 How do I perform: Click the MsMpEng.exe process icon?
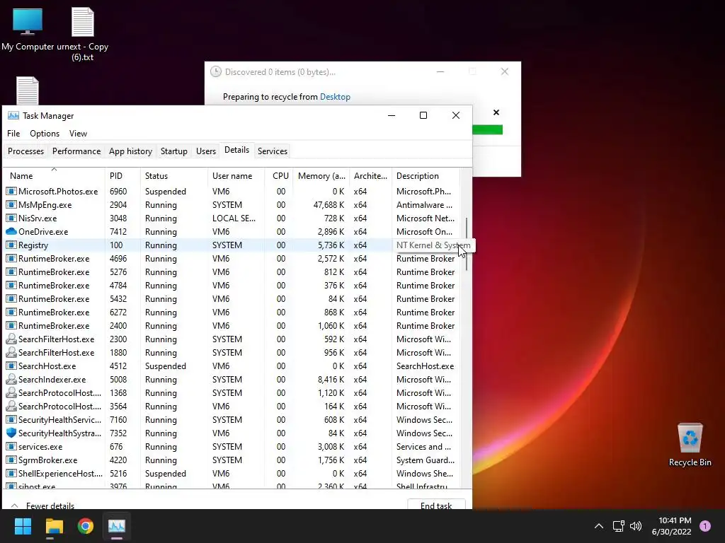click(x=11, y=204)
